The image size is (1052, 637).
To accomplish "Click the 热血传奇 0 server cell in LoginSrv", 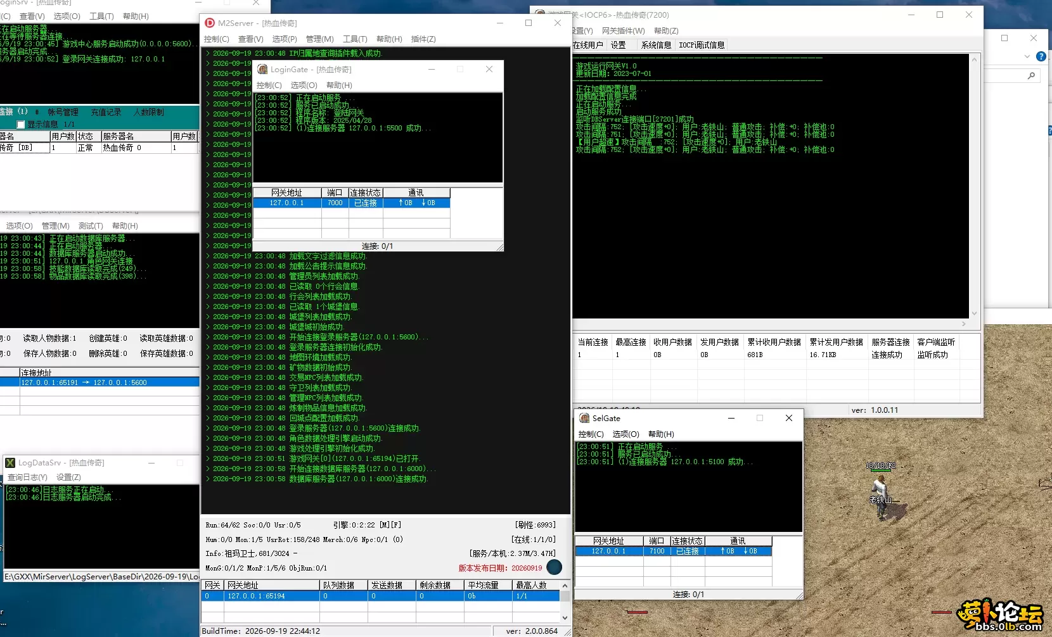I will click(136, 148).
